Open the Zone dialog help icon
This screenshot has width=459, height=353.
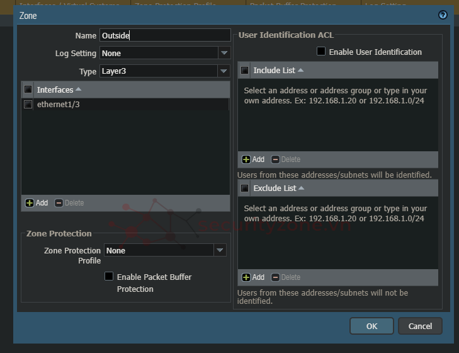pos(443,15)
